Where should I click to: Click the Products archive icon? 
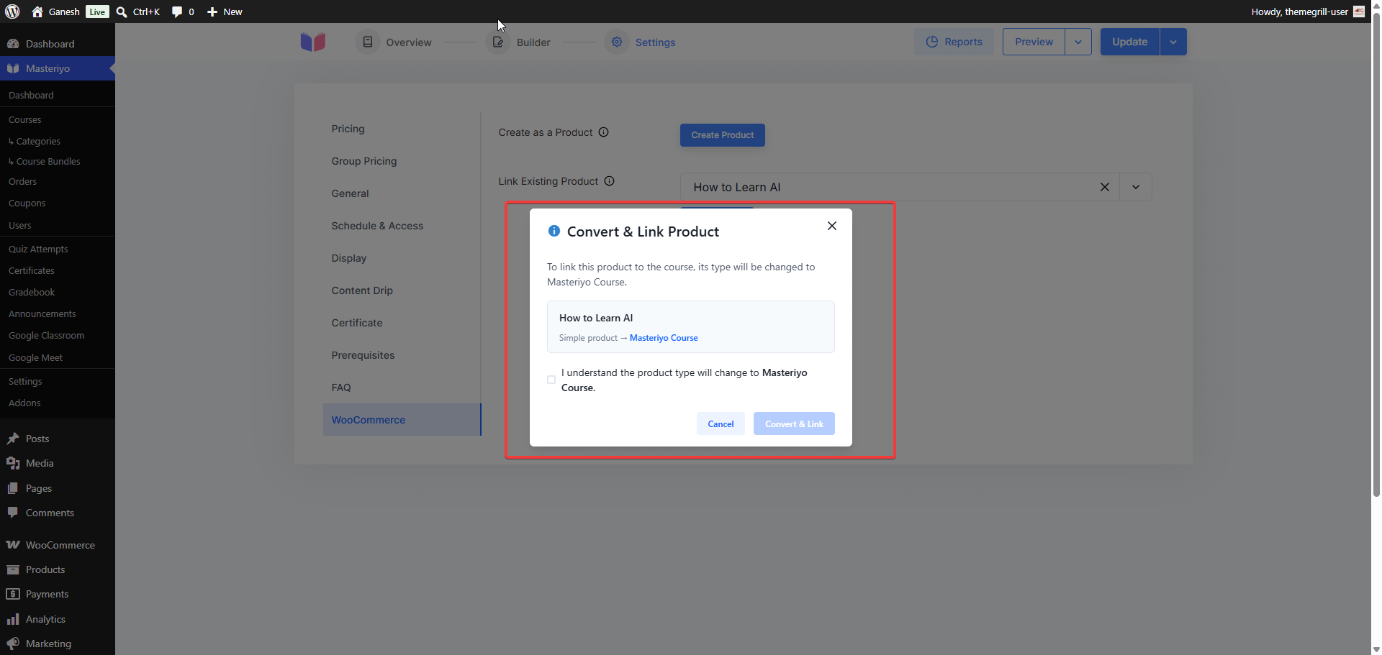tap(13, 569)
